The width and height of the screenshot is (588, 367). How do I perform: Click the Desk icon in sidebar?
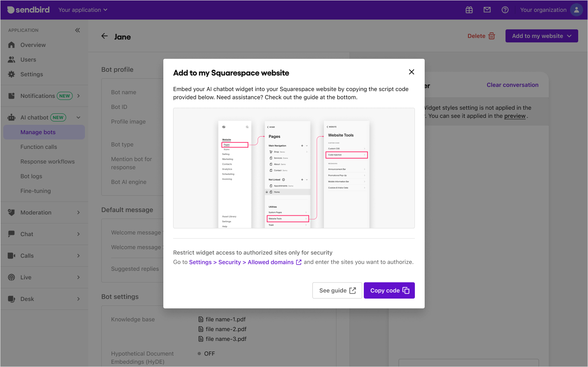11,299
